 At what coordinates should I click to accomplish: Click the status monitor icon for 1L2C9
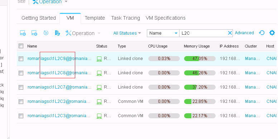[99, 59]
